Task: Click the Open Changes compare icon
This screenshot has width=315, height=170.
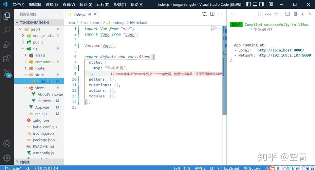Action: click(204, 14)
